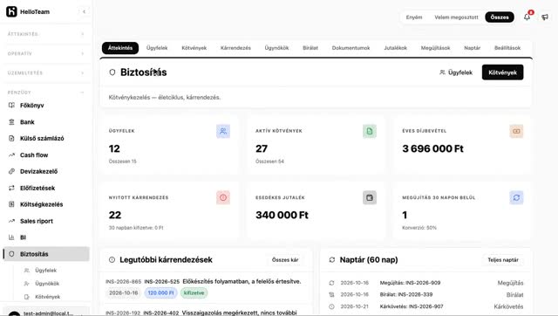Image resolution: width=558 pixels, height=316 pixels.
Task: Open BI bar chart icon
Action: coord(11,237)
